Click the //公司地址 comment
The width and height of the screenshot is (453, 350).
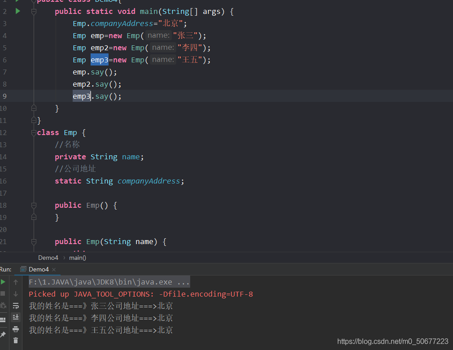click(75, 169)
